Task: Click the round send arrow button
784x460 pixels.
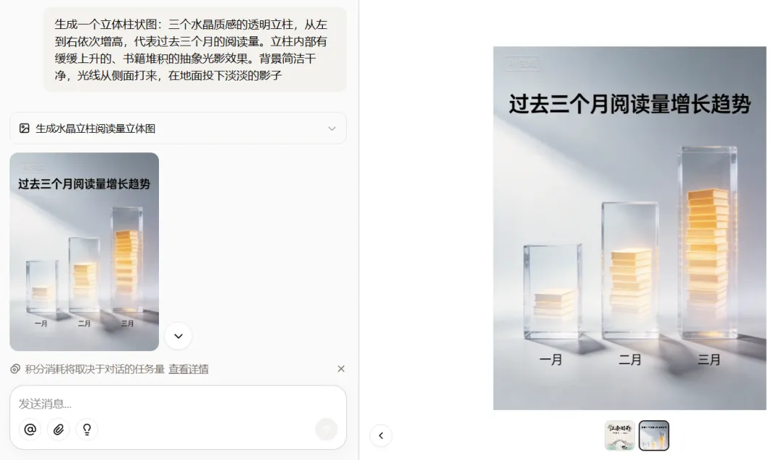Action: [x=327, y=430]
